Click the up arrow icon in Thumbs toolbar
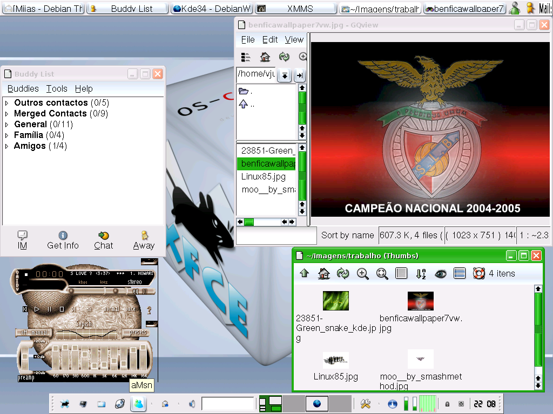The width and height of the screenshot is (553, 414). [x=305, y=273]
